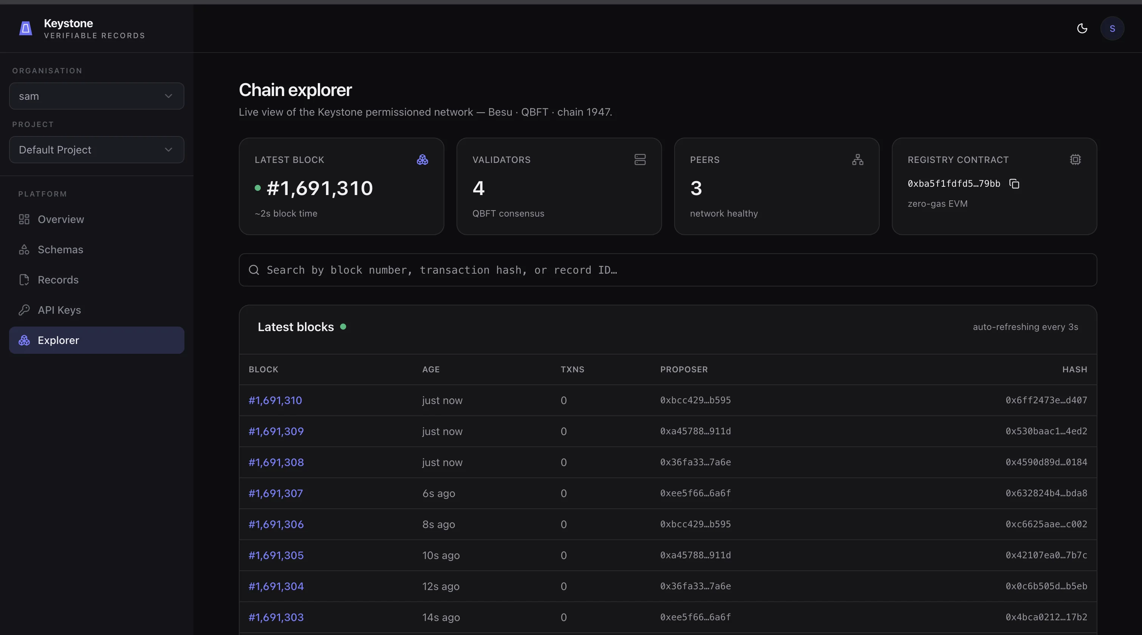The image size is (1142, 635).
Task: Open block #1,691,304
Action: [276, 587]
